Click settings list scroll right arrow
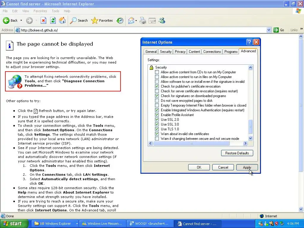 (245, 143)
